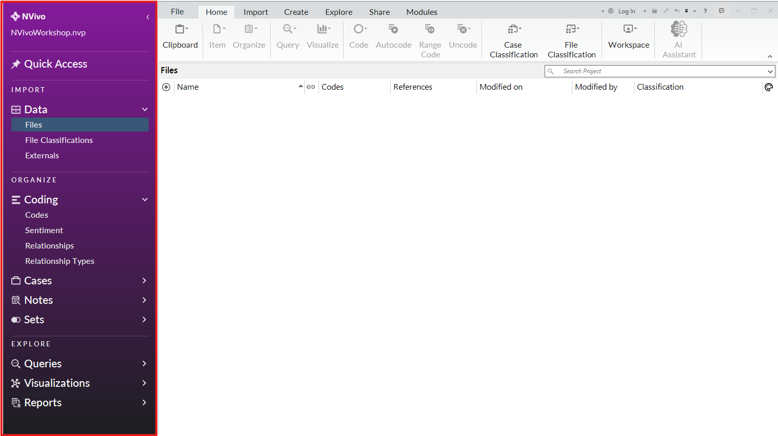Open the feedback chat icon
The width and height of the screenshot is (778, 436).
(x=722, y=11)
